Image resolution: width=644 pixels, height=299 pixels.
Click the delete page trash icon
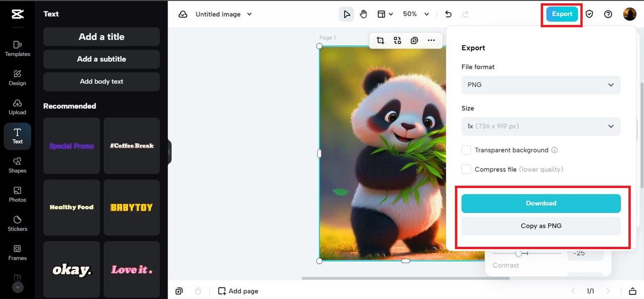(x=198, y=291)
